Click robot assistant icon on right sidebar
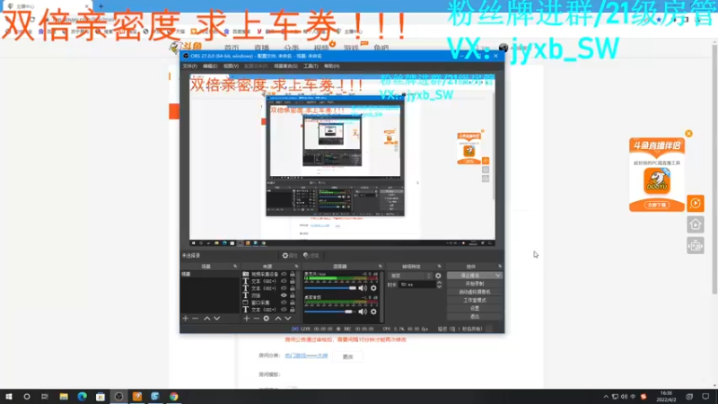718x404 pixels. [695, 246]
